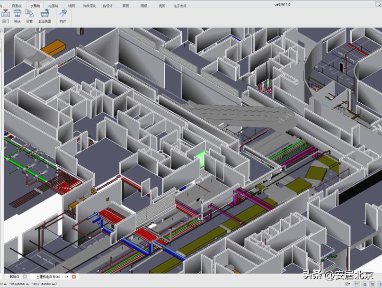Select the 喷头 sprinkler head tool
The height and width of the screenshot is (288, 382).
coord(18,15)
